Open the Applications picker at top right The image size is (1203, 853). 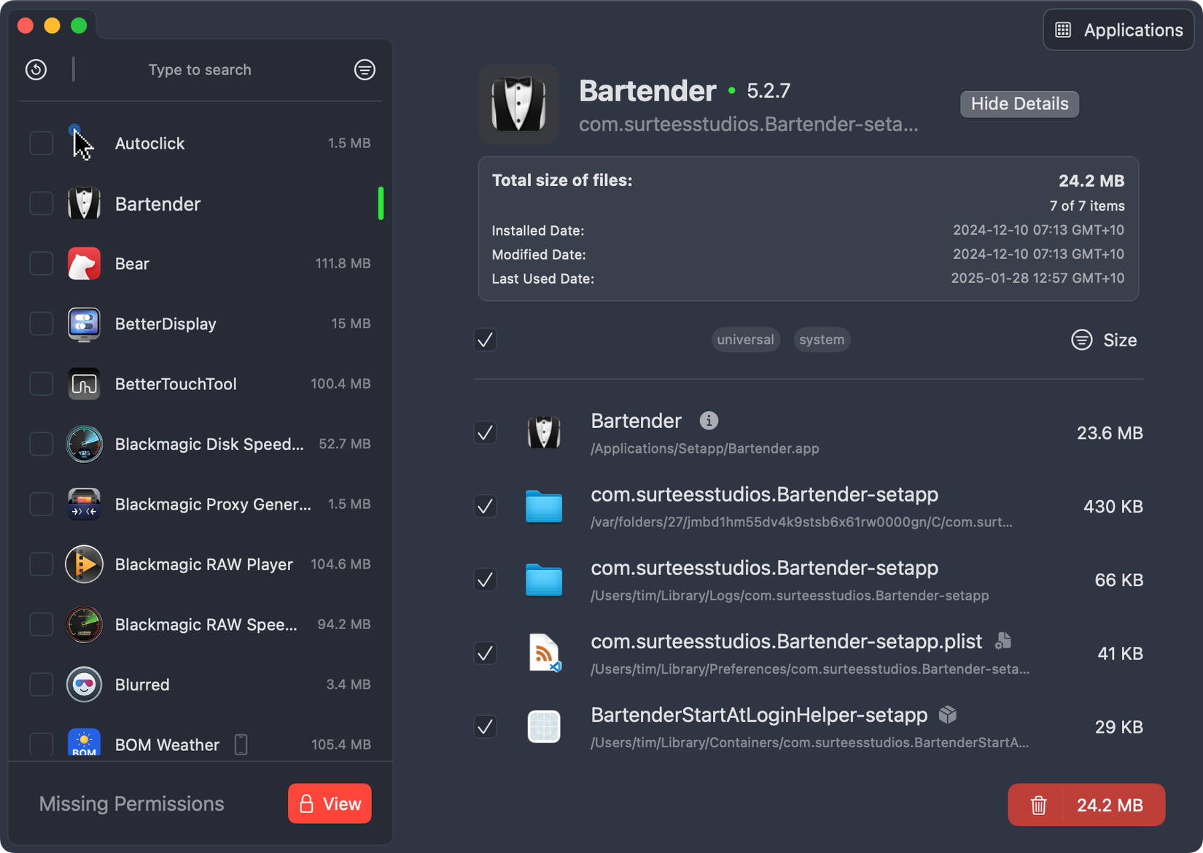[1118, 30]
